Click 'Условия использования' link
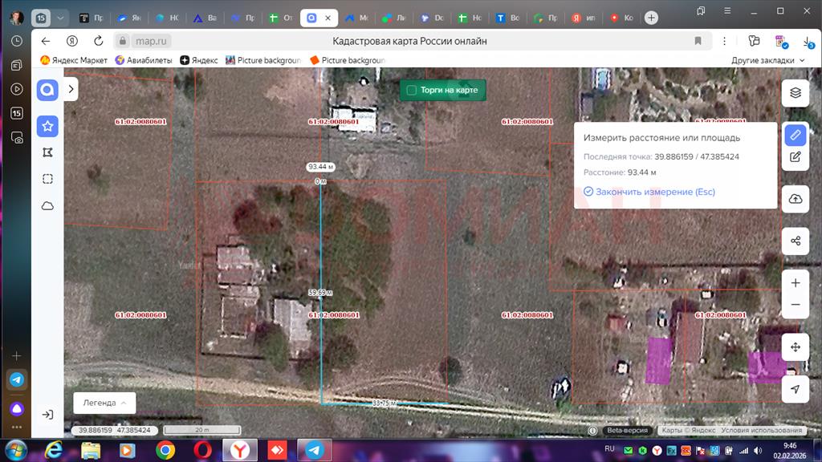 click(761, 431)
